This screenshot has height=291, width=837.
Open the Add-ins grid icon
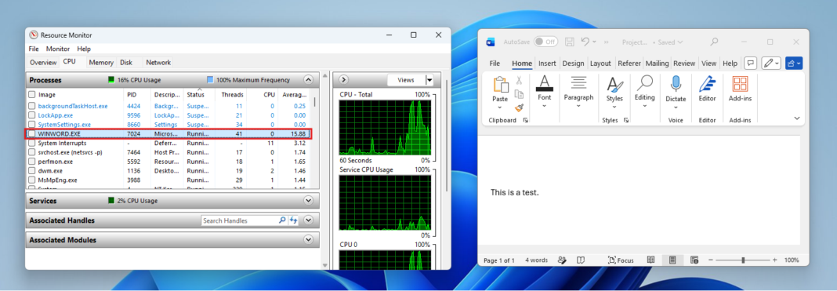tap(740, 84)
